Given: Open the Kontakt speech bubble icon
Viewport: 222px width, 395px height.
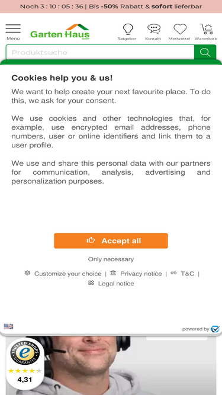Looking at the screenshot, I should tap(153, 32).
